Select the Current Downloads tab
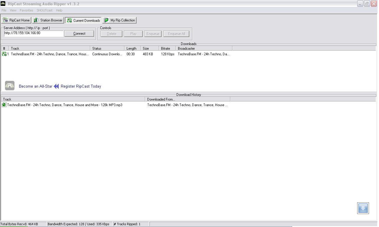Viewport: 379px width, 227px height. [x=83, y=20]
